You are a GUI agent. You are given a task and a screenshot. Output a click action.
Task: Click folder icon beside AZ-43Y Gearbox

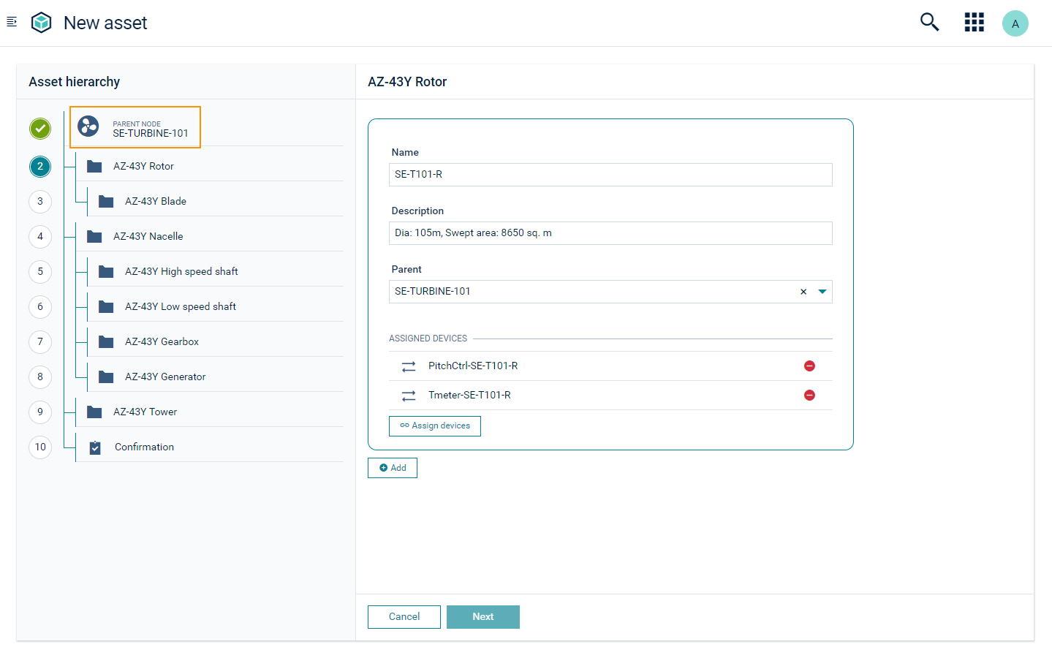coord(106,341)
